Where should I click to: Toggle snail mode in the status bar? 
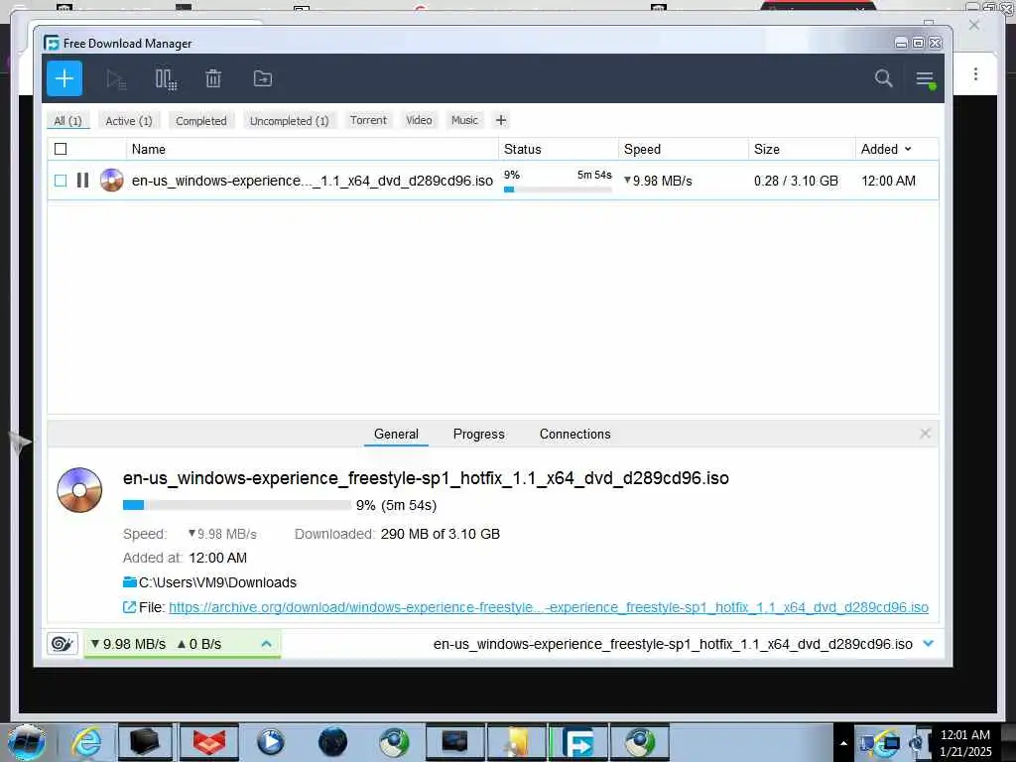(63, 643)
